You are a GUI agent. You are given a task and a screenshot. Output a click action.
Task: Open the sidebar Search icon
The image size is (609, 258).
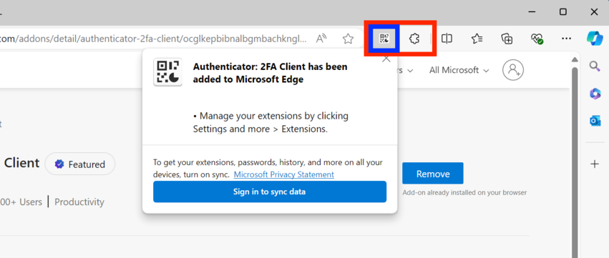point(595,66)
